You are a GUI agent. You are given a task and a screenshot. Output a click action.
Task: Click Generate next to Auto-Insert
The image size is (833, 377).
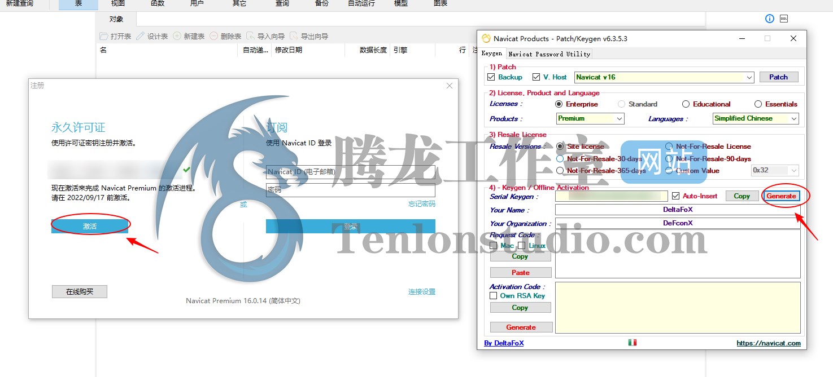[x=781, y=196]
